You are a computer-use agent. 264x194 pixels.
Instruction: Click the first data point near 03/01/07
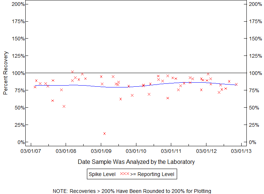tap(35, 87)
